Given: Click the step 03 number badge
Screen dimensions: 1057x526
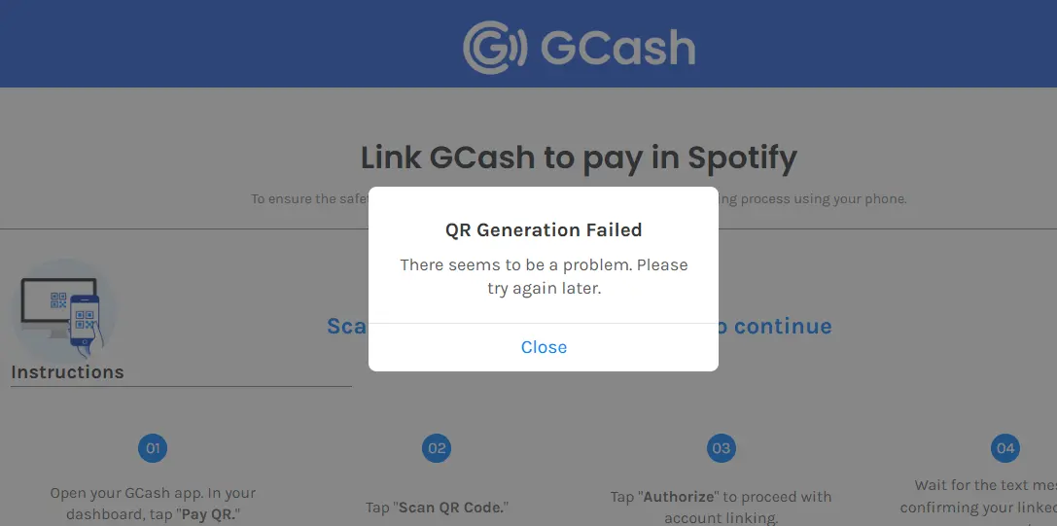Looking at the screenshot, I should click(x=722, y=448).
